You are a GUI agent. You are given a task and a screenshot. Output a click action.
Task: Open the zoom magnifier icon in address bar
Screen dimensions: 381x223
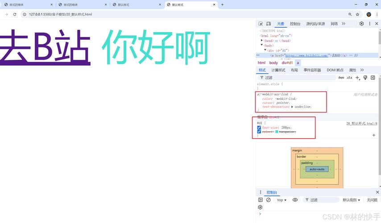350,14
